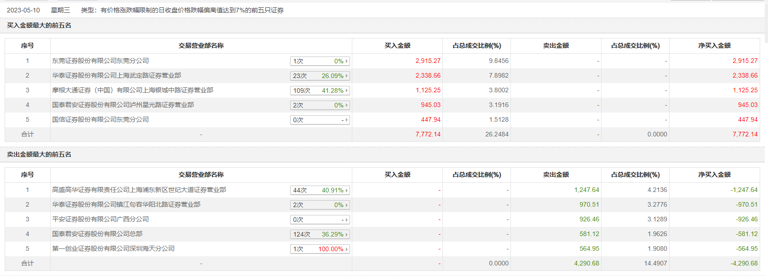This screenshot has height=276, width=768.
Task: Click buy amount 2,338.66 in 买入金额 column
Action: [428, 75]
